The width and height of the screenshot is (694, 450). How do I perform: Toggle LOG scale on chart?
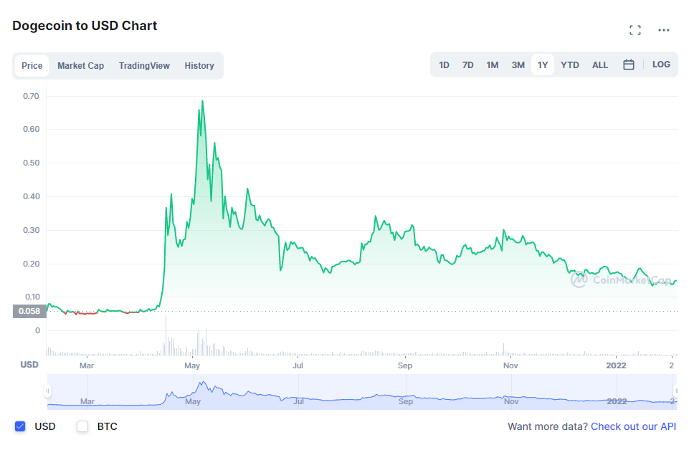coord(661,64)
